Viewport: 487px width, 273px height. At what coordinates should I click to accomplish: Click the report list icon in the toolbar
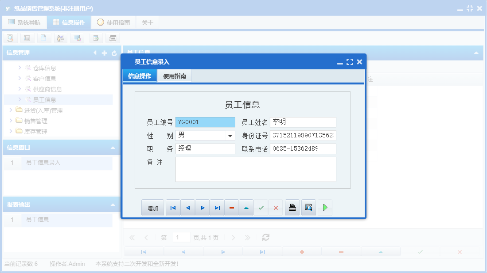point(27,38)
